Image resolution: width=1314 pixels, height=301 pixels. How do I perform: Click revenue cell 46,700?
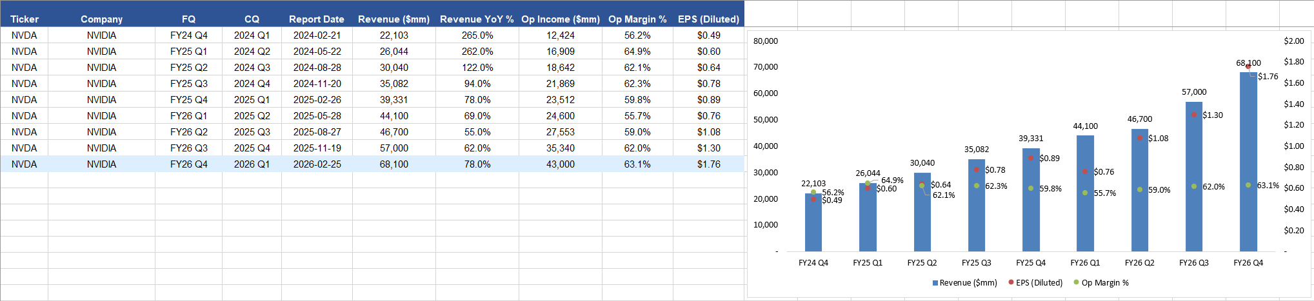pos(394,132)
